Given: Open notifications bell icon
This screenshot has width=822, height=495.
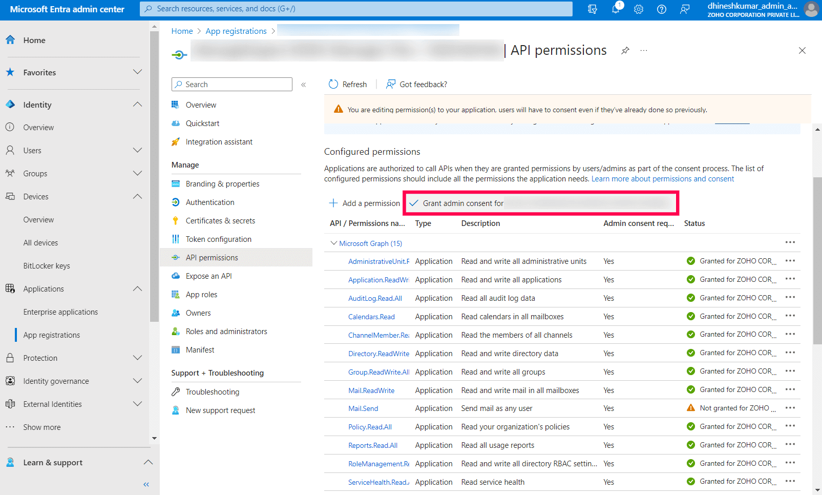Looking at the screenshot, I should click(x=616, y=9).
